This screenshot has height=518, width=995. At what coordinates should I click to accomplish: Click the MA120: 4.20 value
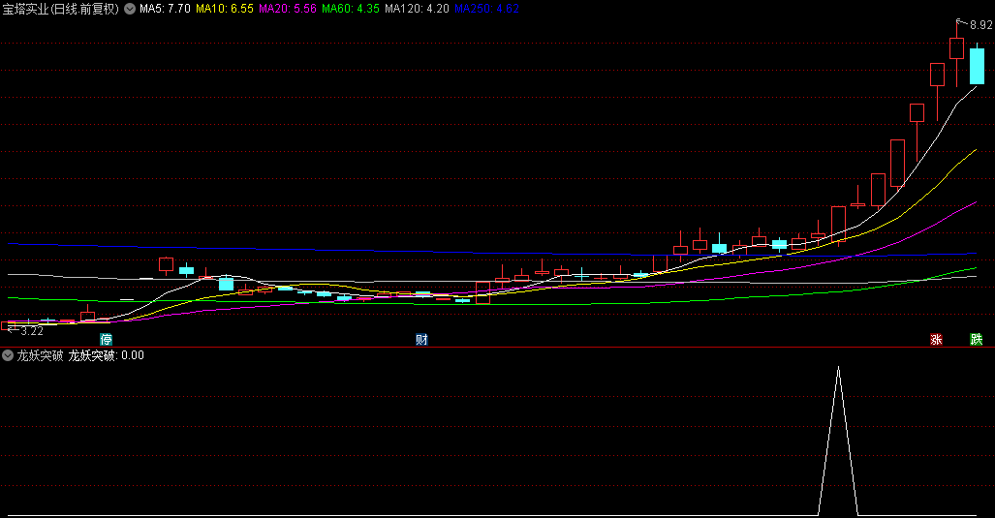417,9
